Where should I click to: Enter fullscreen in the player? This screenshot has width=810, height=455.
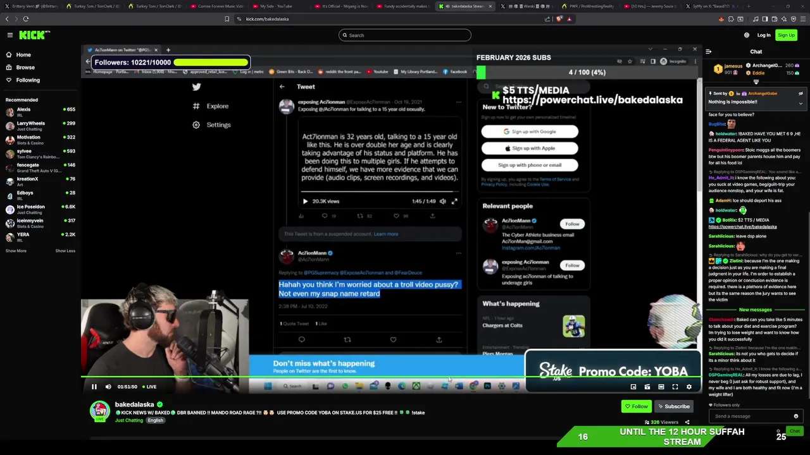point(675,387)
